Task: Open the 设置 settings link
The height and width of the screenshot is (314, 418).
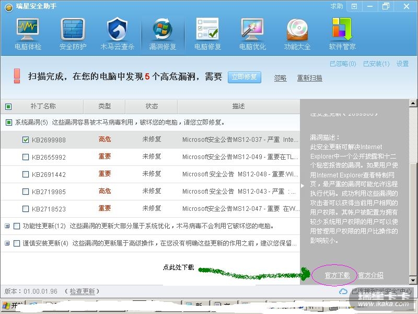Action: pos(402,64)
